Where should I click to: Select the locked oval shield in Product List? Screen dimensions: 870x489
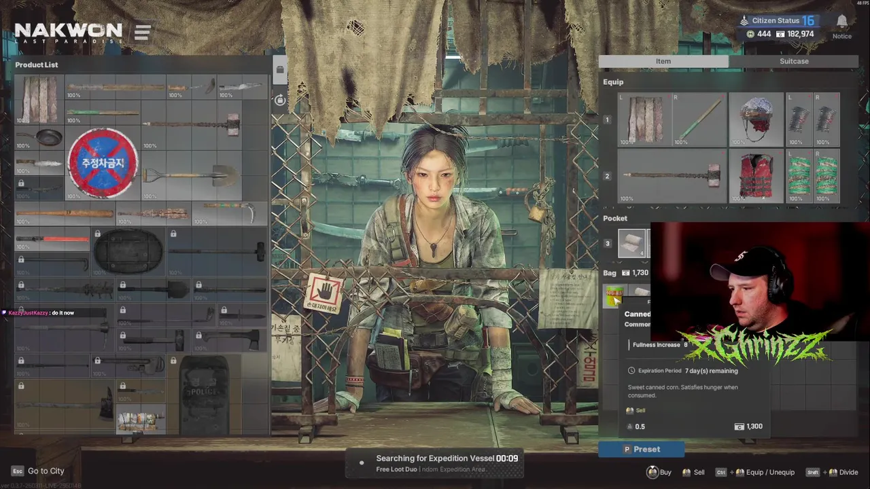[x=128, y=251]
